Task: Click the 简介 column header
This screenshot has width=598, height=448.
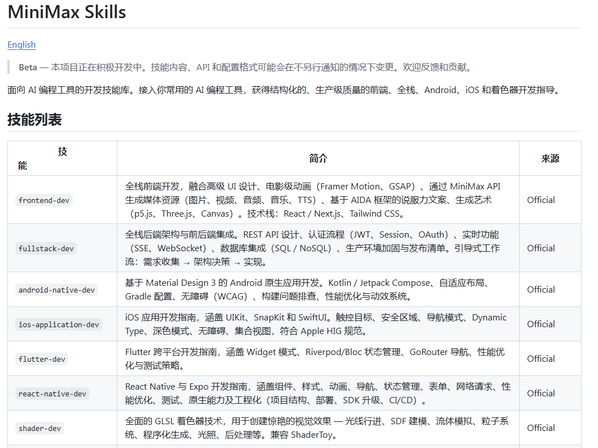Action: [x=318, y=158]
